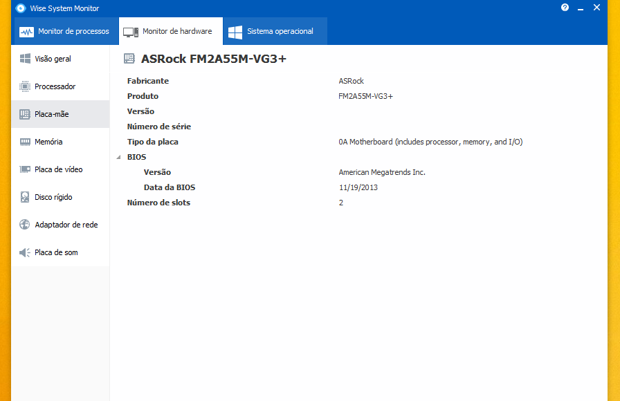Switch to Monitor de processos tab
Viewport: 620px width, 401px height.
point(66,31)
